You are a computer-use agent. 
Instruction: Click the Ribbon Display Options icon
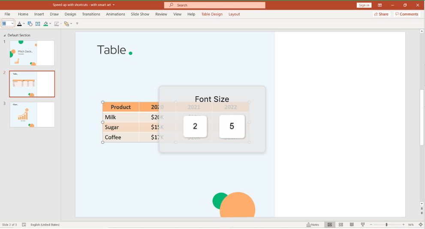[380, 5]
